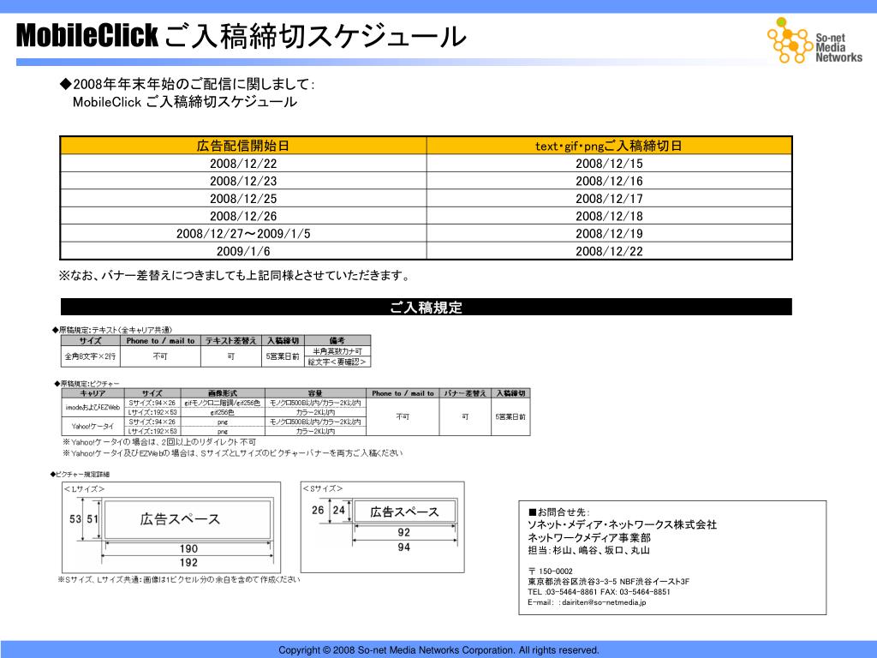Click the note '※なお、バナー差替えにつきましても…'
Image resolution: width=877 pixels, height=658 pixels.
coord(235,275)
